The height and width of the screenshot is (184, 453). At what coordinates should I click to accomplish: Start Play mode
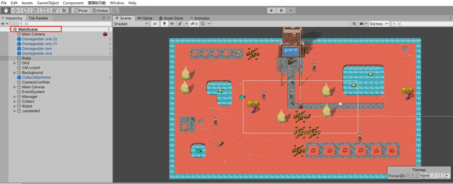pyautogui.click(x=272, y=11)
